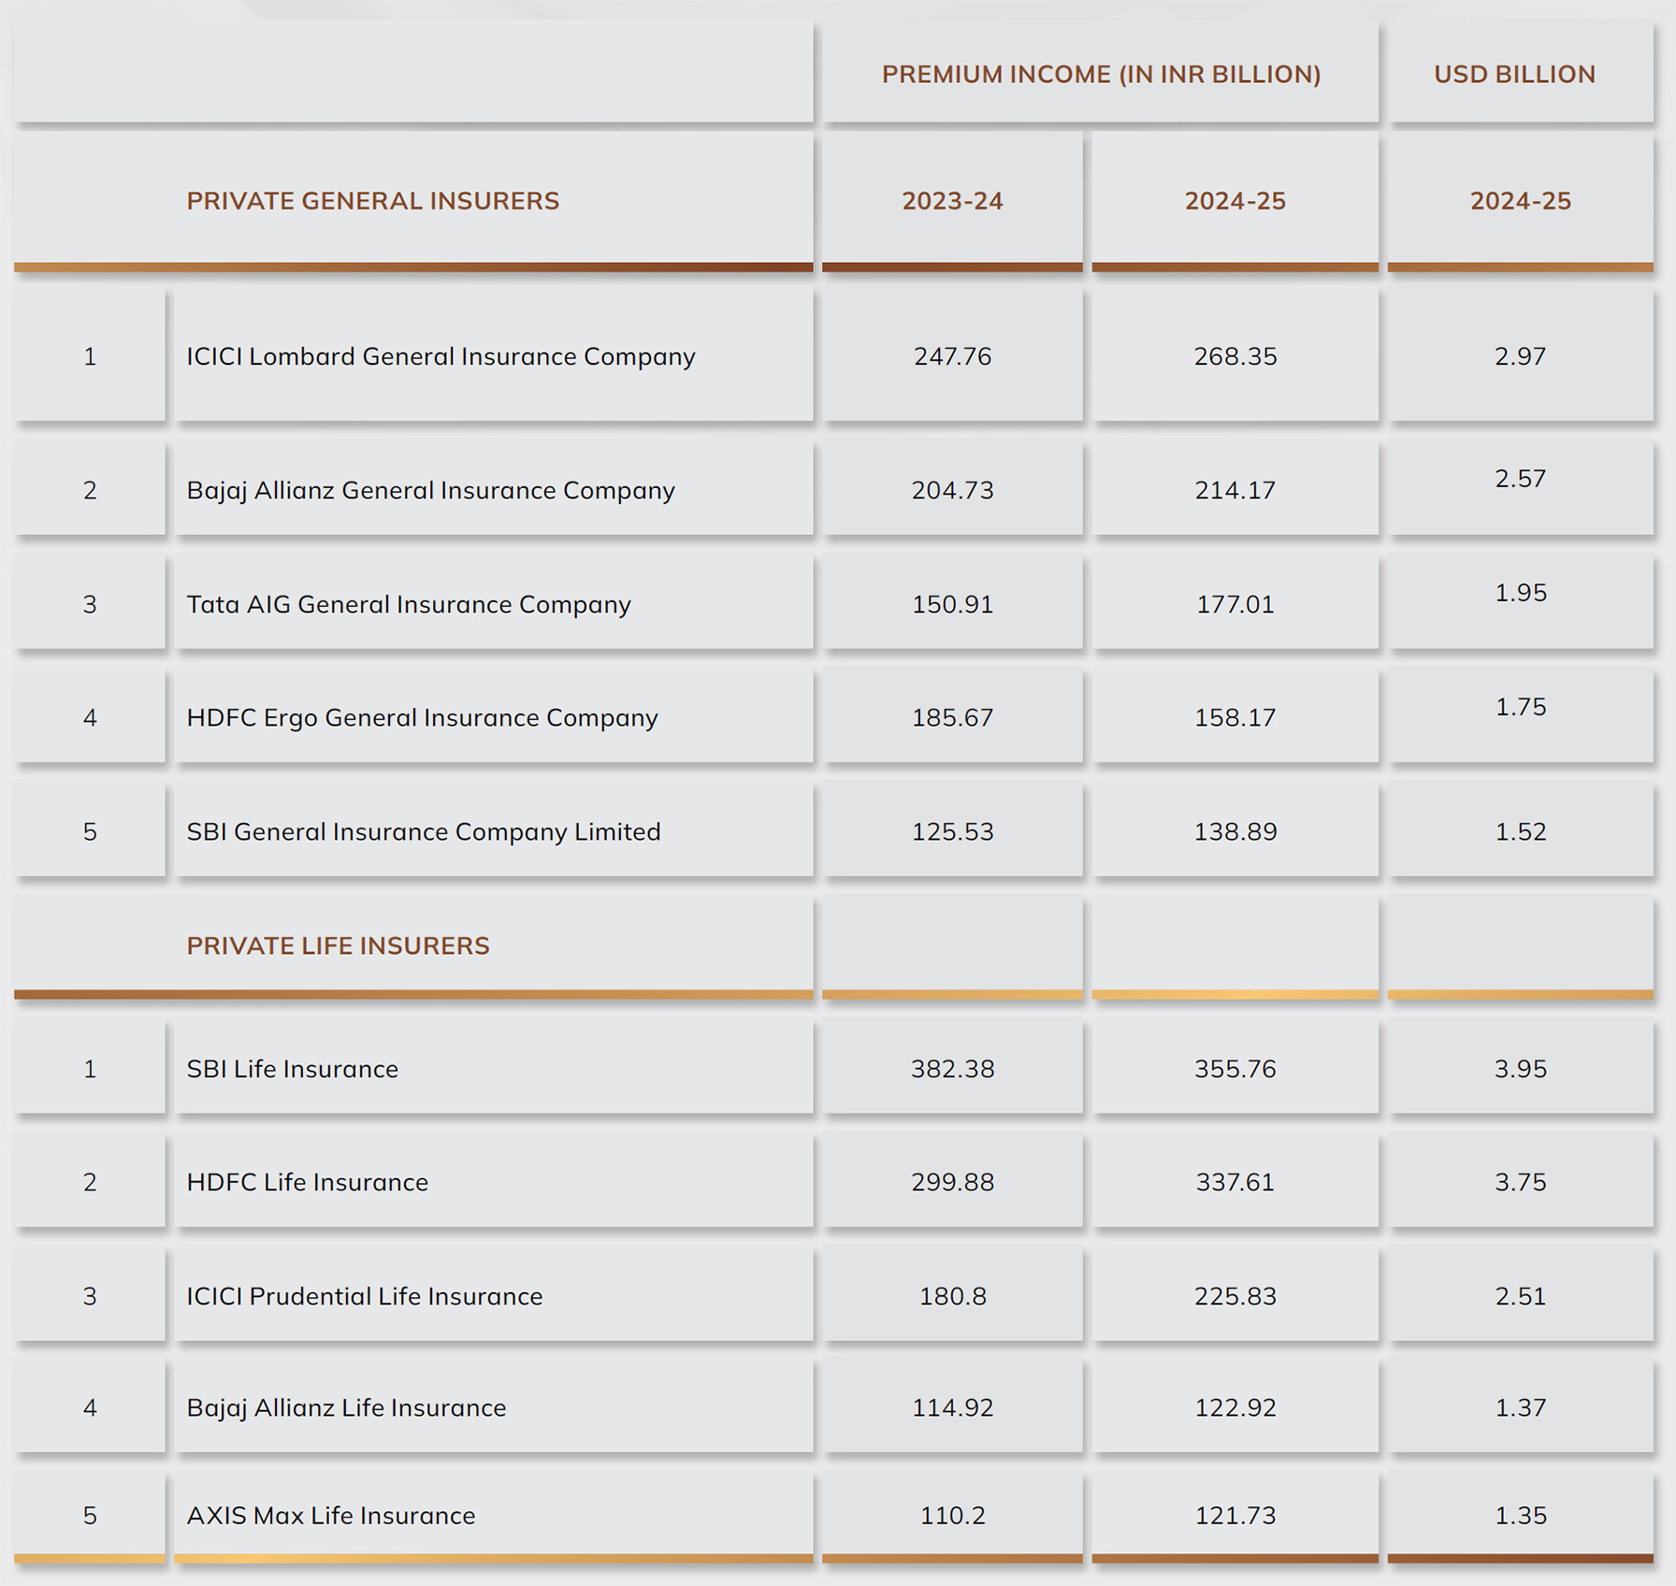1676x1586 pixels.
Task: Select Bajaj Allianz General Insurance Company row
Action: [430, 490]
